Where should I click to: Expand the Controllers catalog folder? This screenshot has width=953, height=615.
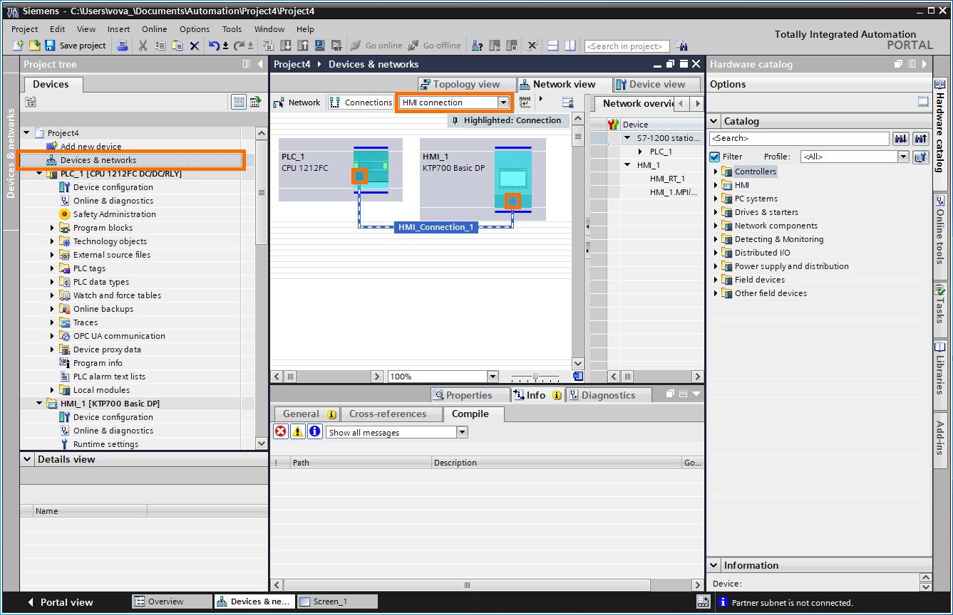[x=716, y=172]
